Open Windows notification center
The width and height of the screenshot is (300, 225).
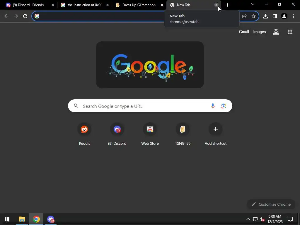[290, 219]
